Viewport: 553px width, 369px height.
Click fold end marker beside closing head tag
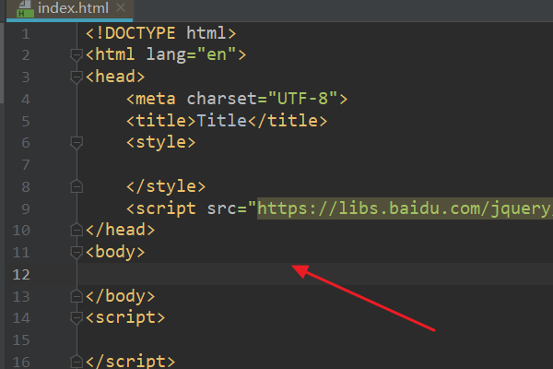[x=76, y=231]
